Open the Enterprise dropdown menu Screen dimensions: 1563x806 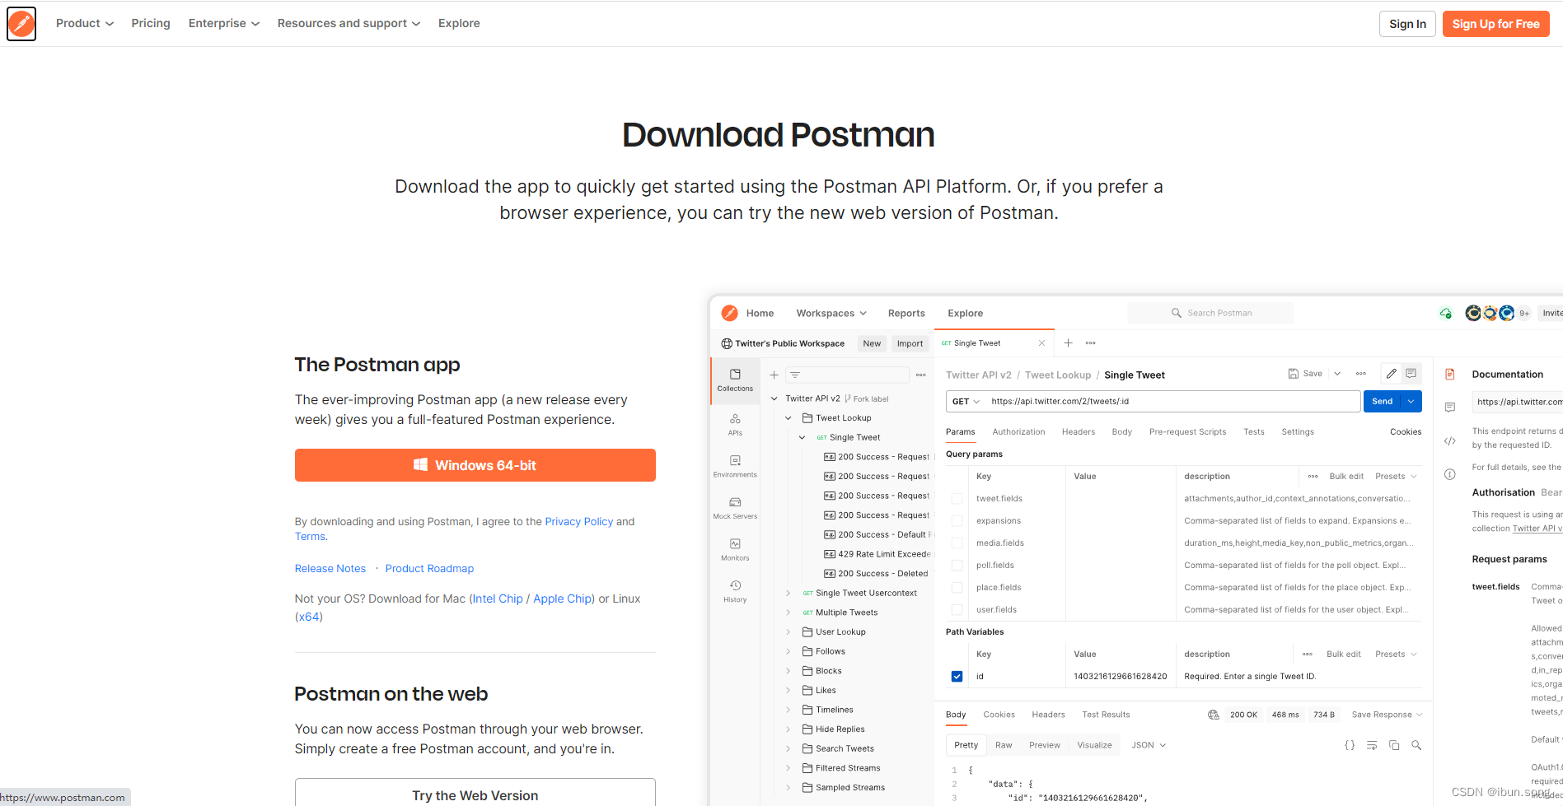click(x=224, y=23)
